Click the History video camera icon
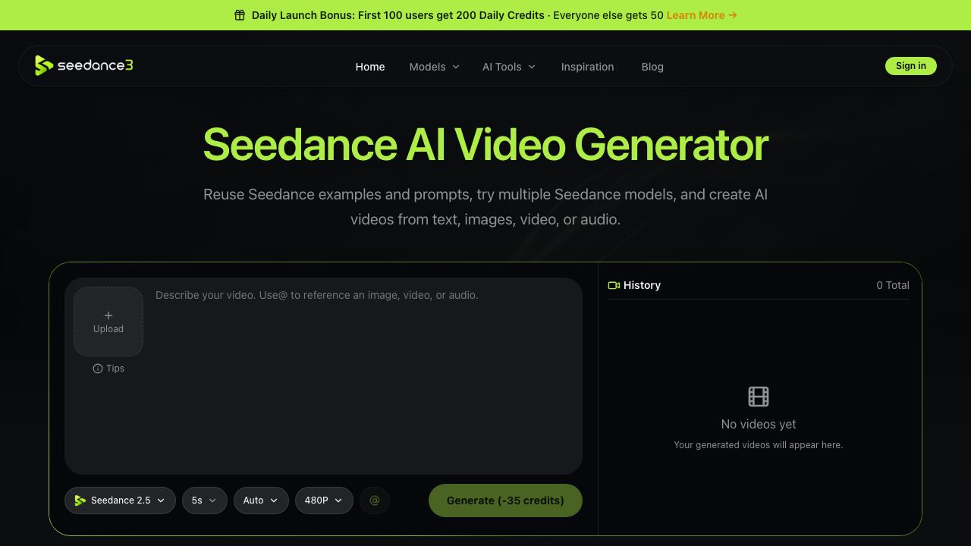The height and width of the screenshot is (546, 971). (614, 285)
